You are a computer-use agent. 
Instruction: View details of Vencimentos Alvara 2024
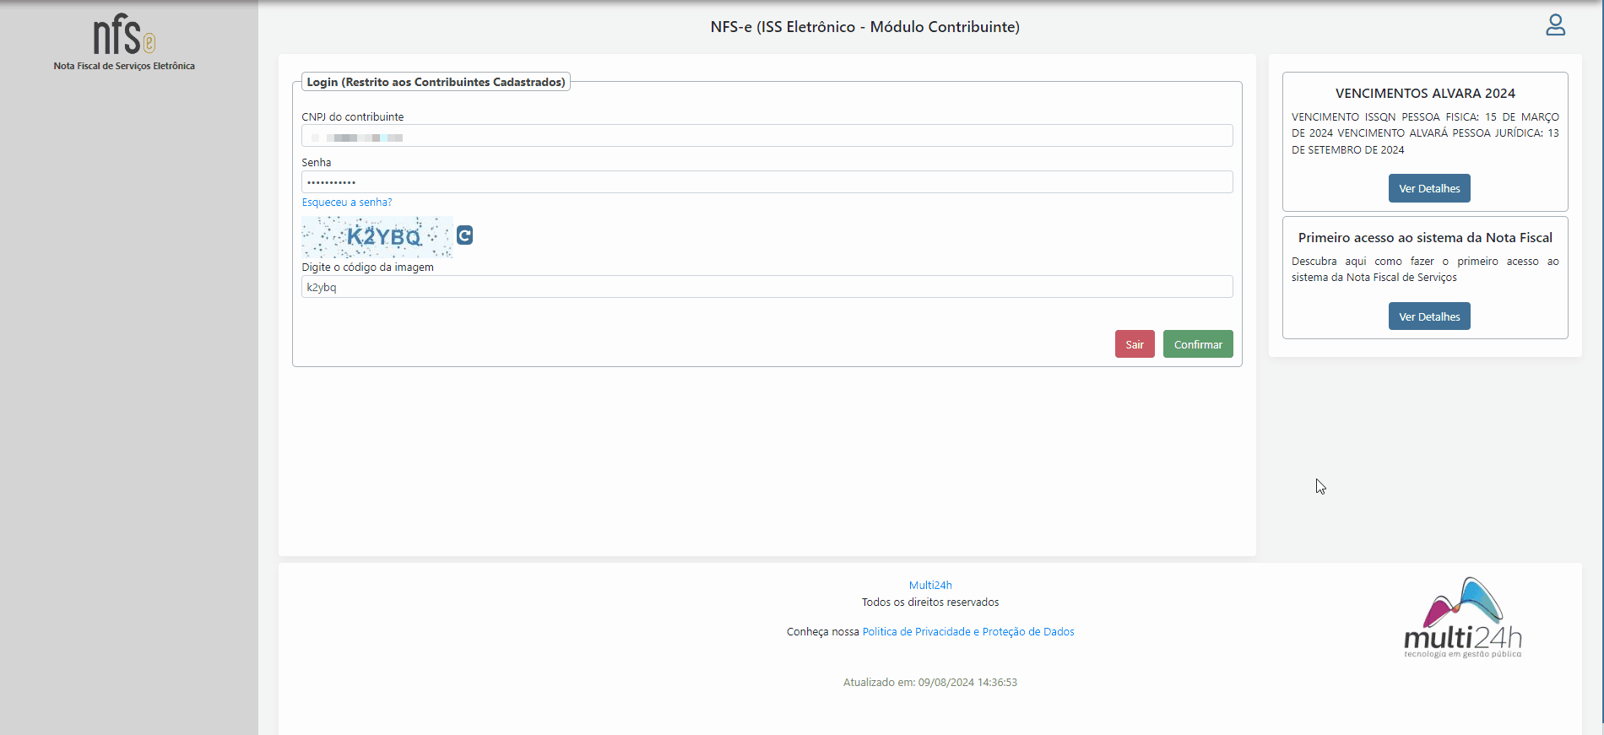pyautogui.click(x=1428, y=188)
